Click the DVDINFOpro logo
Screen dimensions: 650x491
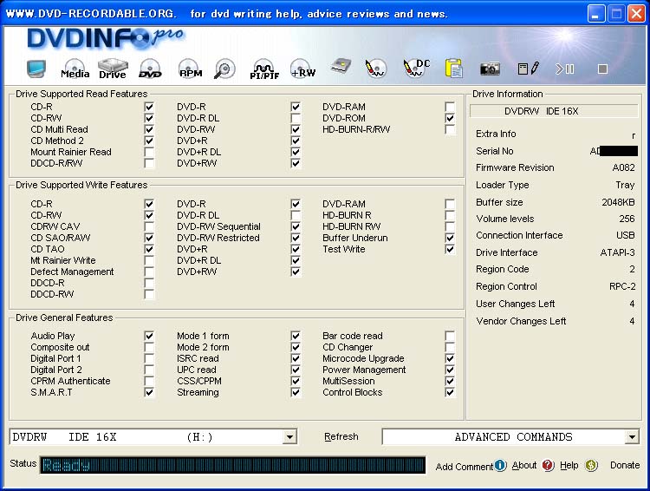(x=106, y=38)
